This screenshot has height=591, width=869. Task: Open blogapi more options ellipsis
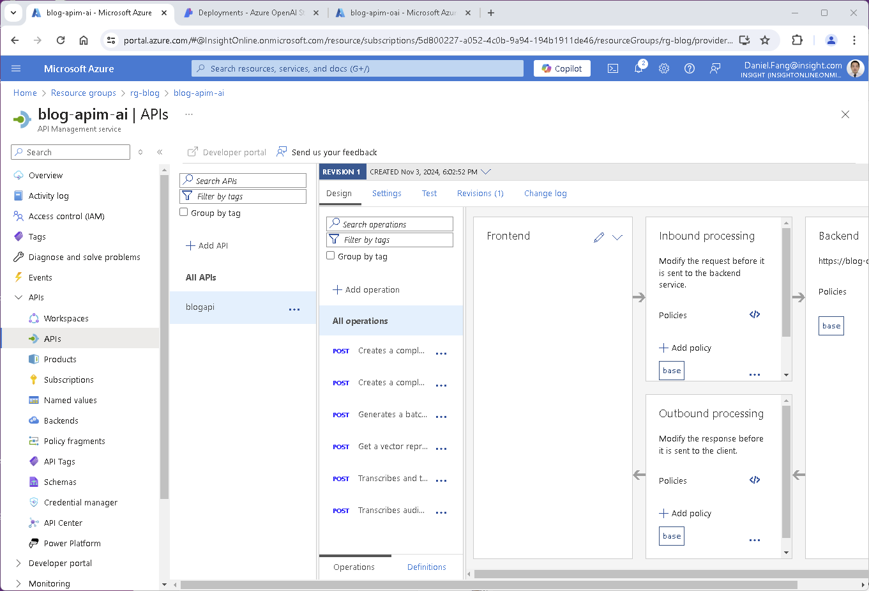[x=294, y=309]
